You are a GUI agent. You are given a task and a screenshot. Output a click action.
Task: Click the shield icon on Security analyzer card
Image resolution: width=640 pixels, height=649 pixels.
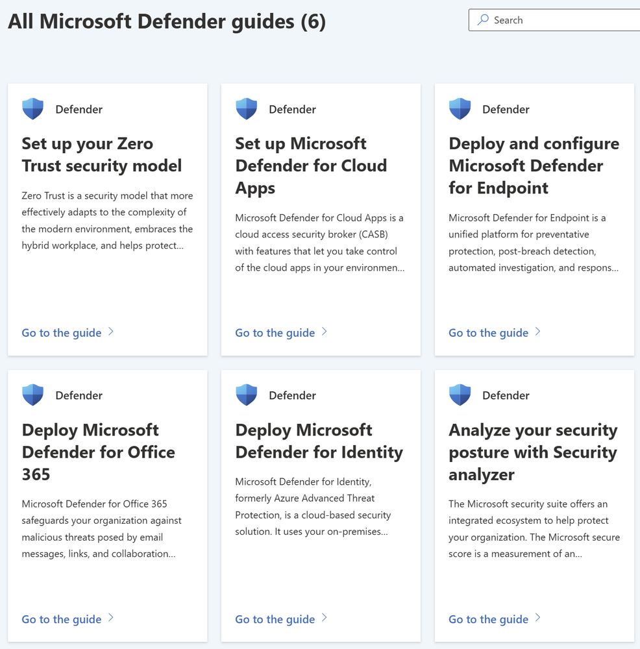pyautogui.click(x=460, y=395)
